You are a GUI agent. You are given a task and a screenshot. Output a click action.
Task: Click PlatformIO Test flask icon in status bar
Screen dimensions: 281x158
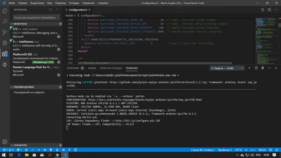(57, 150)
